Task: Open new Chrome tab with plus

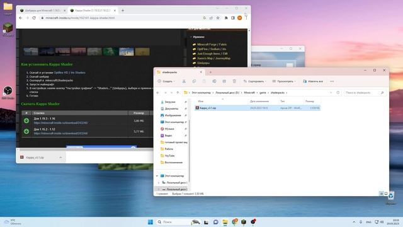Action: [x=123, y=11]
